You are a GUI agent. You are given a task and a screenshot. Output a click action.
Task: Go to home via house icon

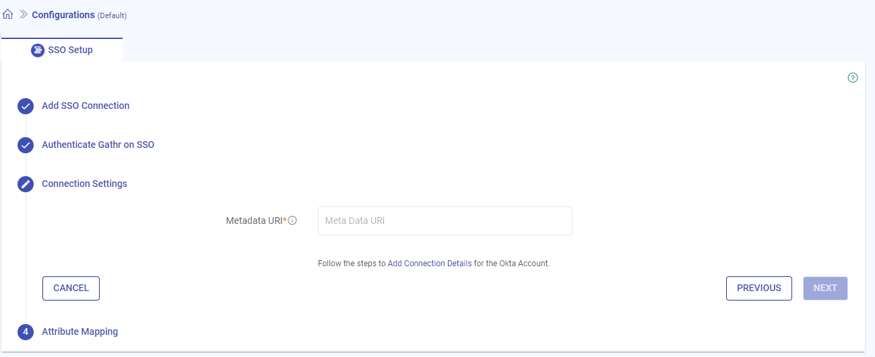8,14
